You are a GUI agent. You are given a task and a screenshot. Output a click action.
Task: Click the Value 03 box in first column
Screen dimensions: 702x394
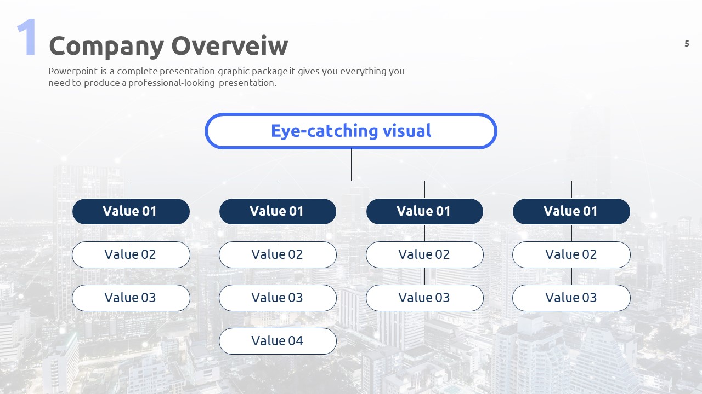tap(131, 298)
